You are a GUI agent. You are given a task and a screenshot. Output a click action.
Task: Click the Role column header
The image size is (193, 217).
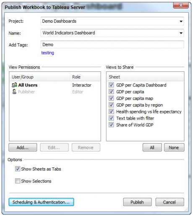point(85,77)
